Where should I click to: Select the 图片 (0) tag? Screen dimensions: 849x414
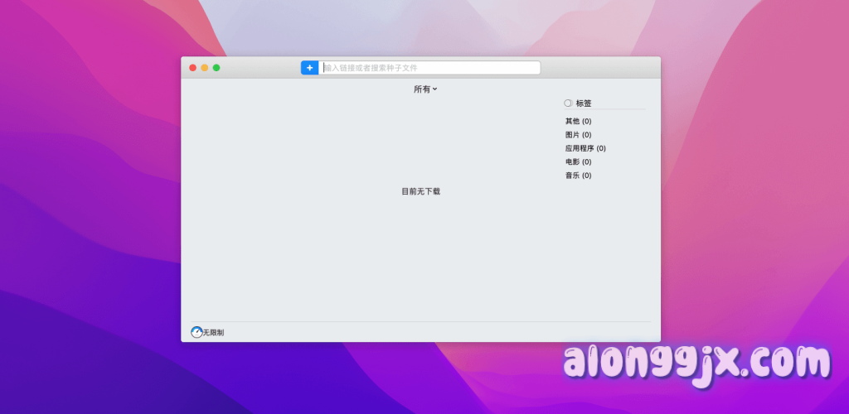pos(578,135)
